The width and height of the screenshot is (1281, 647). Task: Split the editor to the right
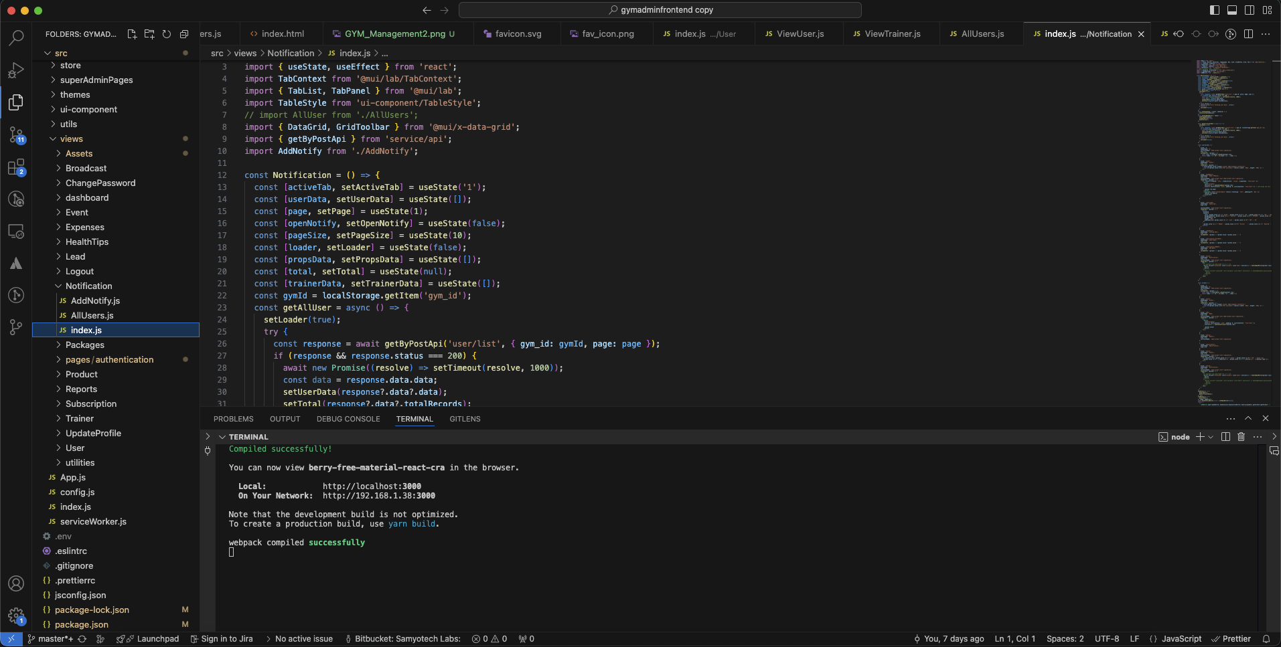[1248, 34]
